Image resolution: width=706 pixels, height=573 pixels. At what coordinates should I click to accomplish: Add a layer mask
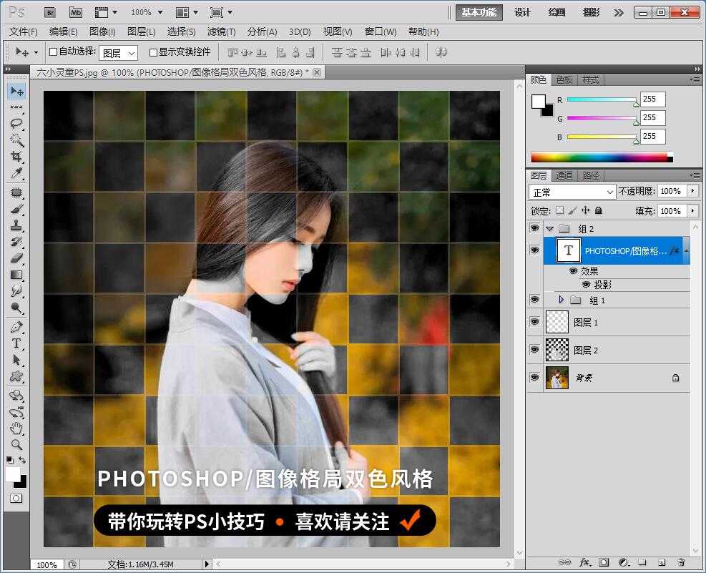[604, 562]
